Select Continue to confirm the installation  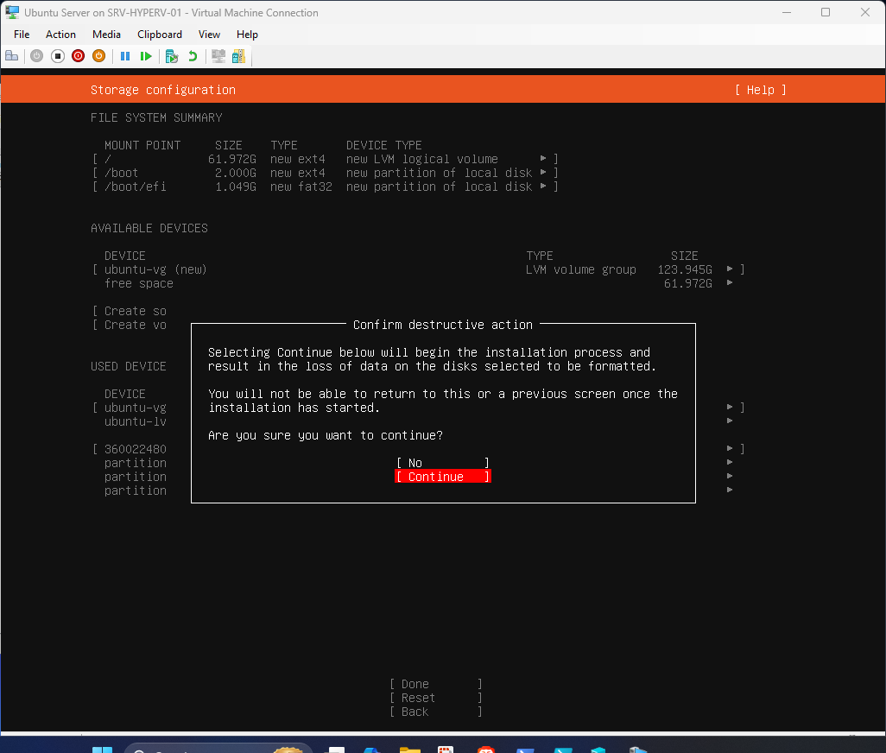(x=442, y=477)
